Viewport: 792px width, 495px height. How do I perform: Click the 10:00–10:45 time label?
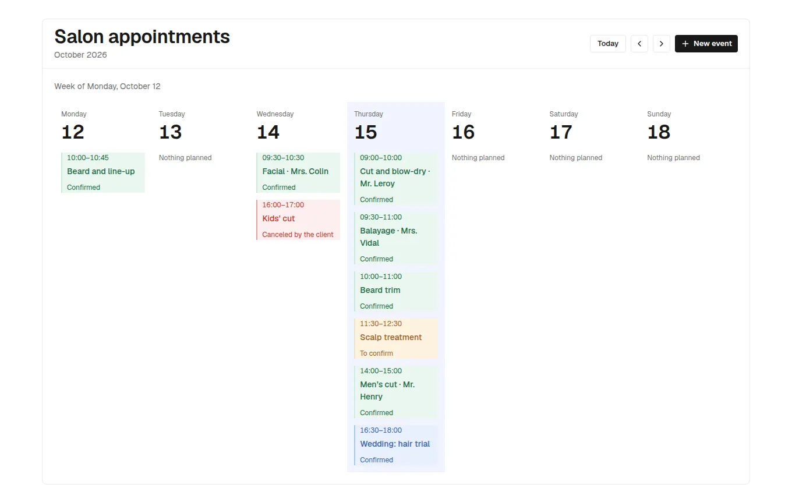point(88,158)
